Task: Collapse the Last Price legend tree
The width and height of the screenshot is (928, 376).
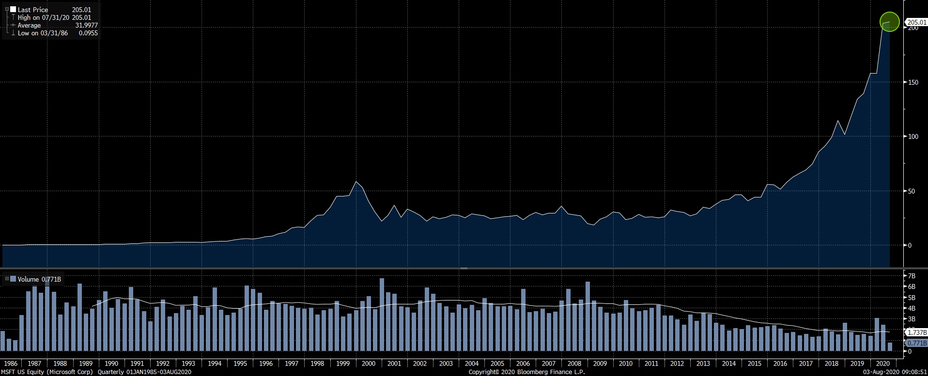Action: [7, 10]
